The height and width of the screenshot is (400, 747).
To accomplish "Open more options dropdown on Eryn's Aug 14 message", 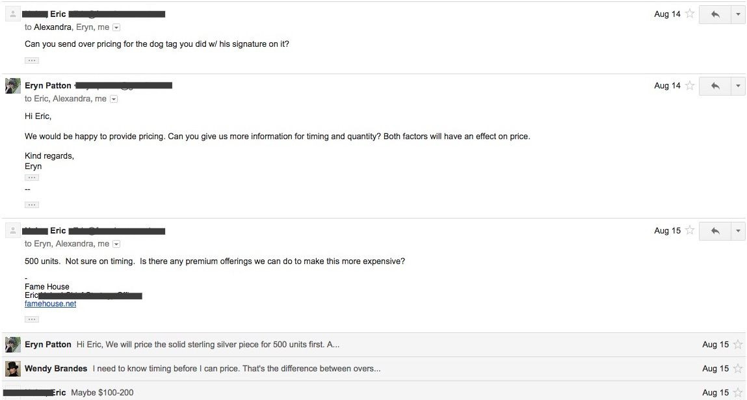I will tap(738, 86).
